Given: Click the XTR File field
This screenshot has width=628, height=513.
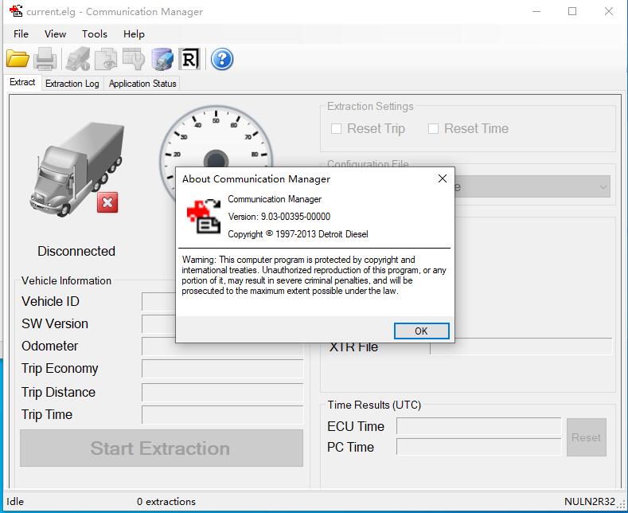Looking at the screenshot, I should 521,347.
